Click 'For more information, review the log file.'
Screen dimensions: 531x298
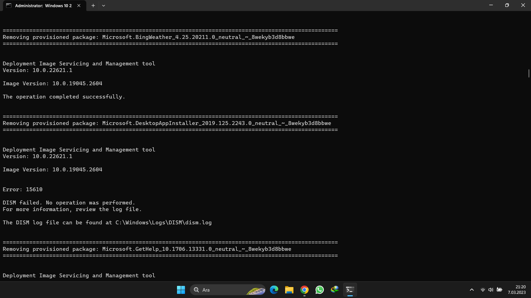click(72, 209)
